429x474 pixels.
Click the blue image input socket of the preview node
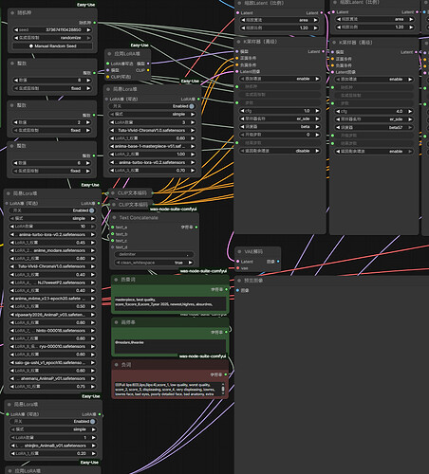click(x=238, y=290)
